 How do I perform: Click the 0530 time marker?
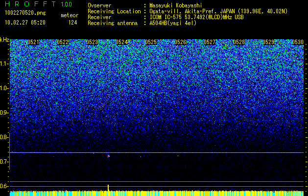(x=298, y=42)
